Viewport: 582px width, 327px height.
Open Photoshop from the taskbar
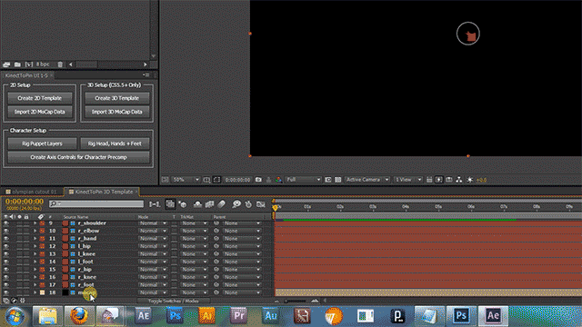click(175, 316)
